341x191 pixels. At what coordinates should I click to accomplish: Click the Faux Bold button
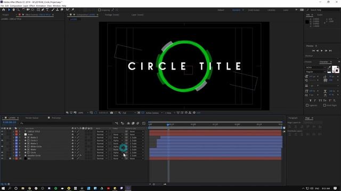[x=311, y=100]
